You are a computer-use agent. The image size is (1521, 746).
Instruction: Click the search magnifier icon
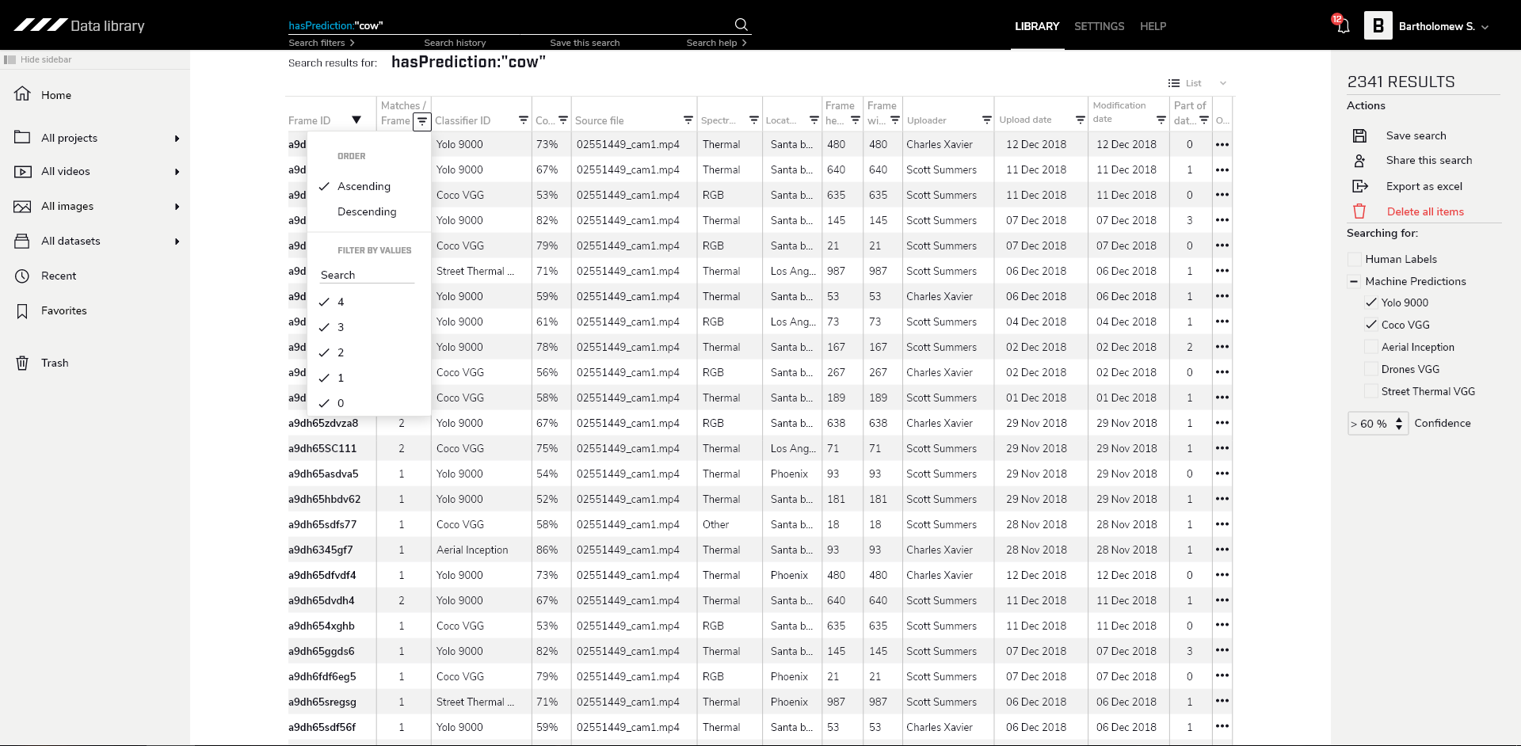741,25
